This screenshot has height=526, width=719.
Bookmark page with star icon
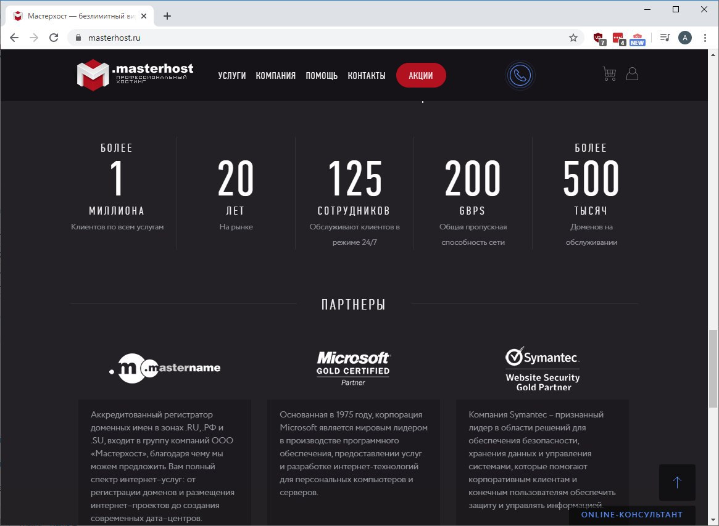pos(573,38)
